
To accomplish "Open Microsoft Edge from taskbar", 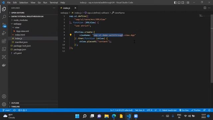I will 114,116.
